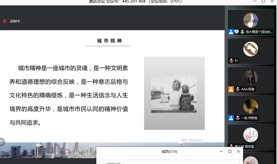Click the green microphone icon on first participant

(242, 32)
